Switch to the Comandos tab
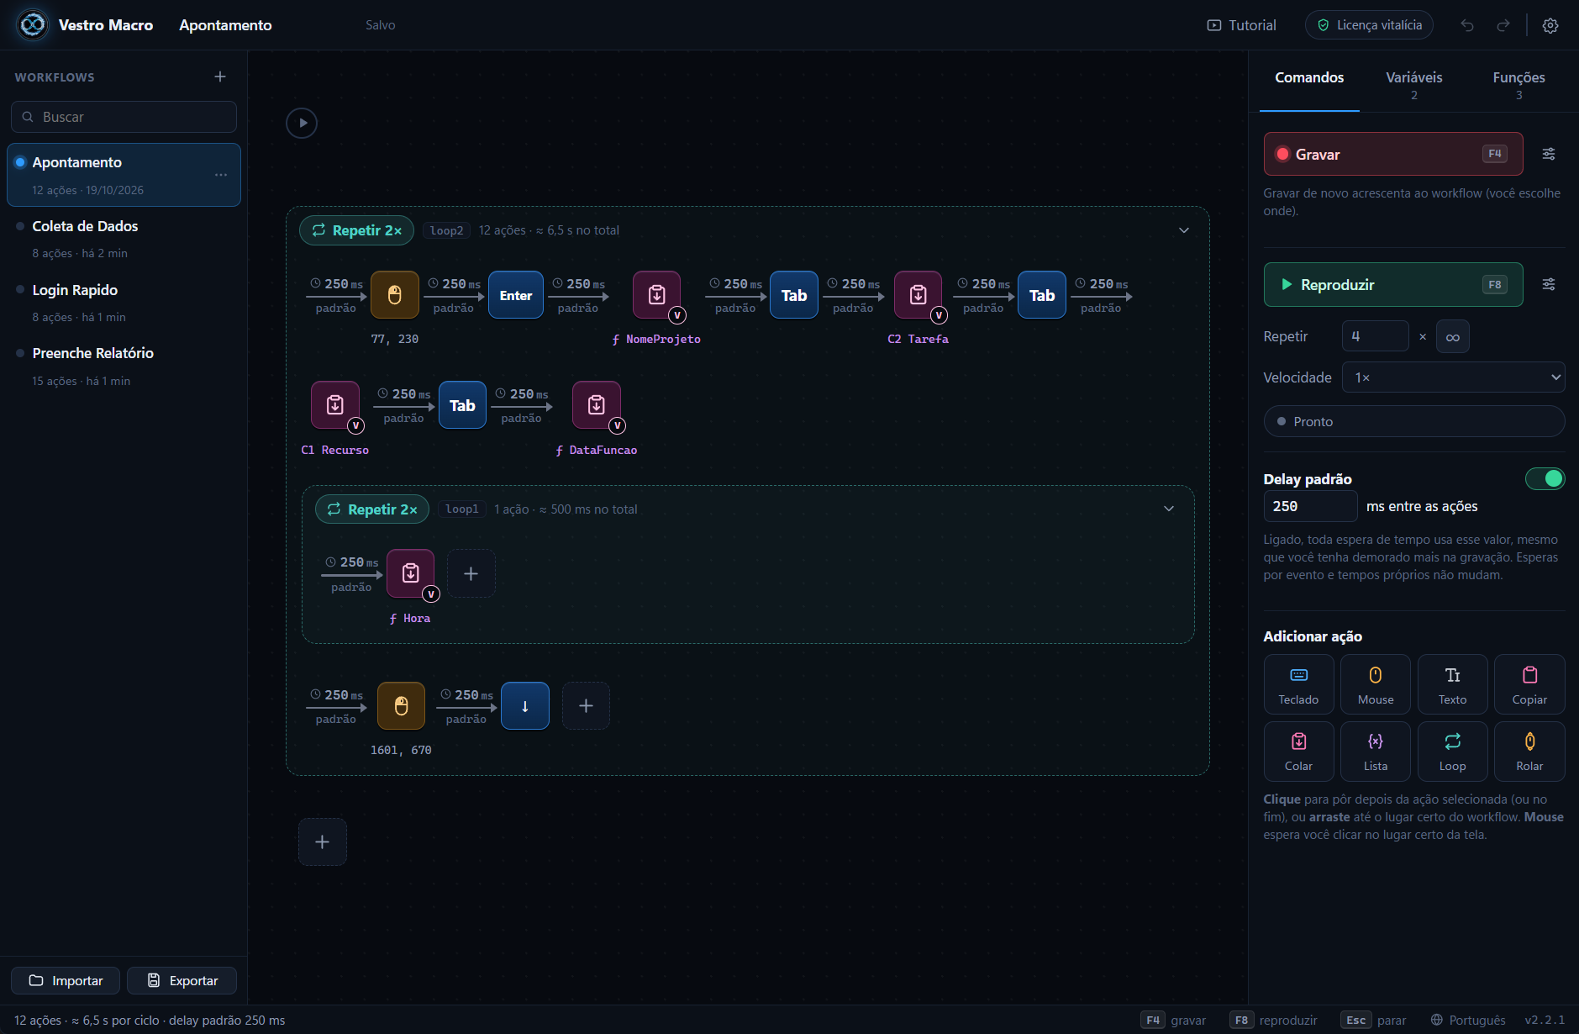This screenshot has height=1034, width=1579. [x=1308, y=77]
